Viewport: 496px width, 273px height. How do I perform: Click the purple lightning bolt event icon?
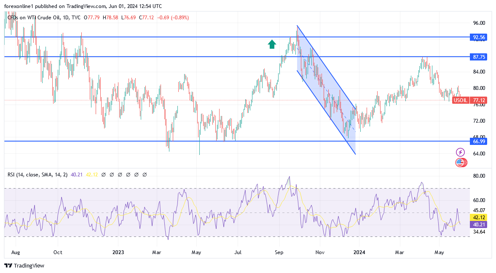click(460, 152)
